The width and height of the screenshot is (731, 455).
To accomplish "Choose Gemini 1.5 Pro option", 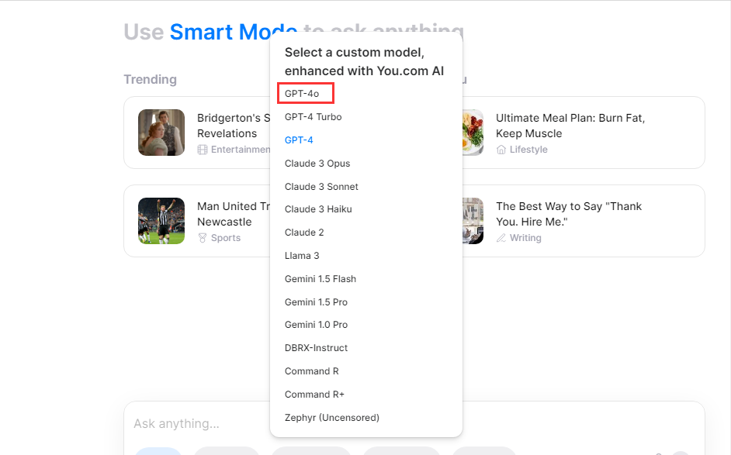I will (316, 302).
